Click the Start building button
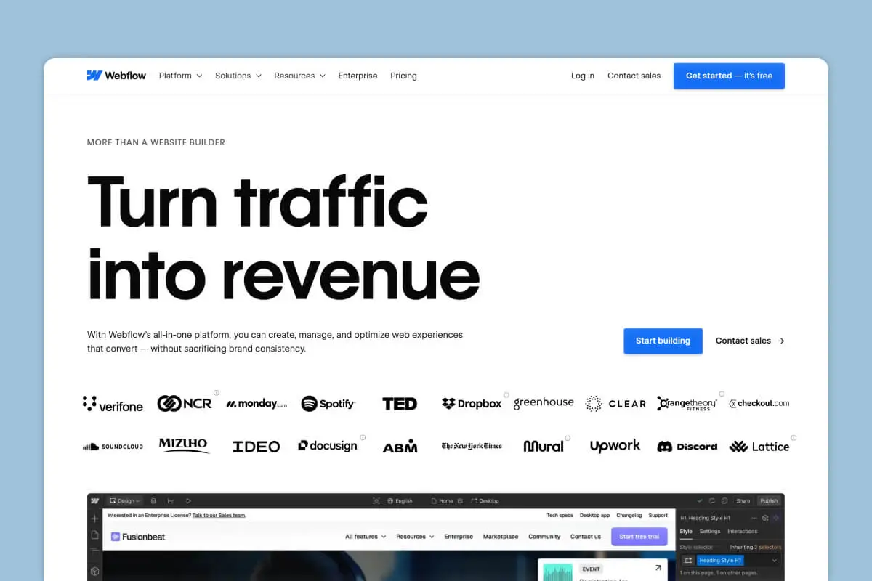This screenshot has width=872, height=581. [663, 341]
